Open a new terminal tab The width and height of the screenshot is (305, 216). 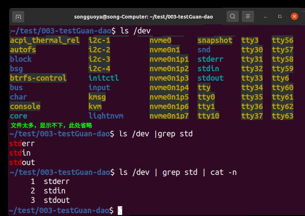[x=18, y=16]
